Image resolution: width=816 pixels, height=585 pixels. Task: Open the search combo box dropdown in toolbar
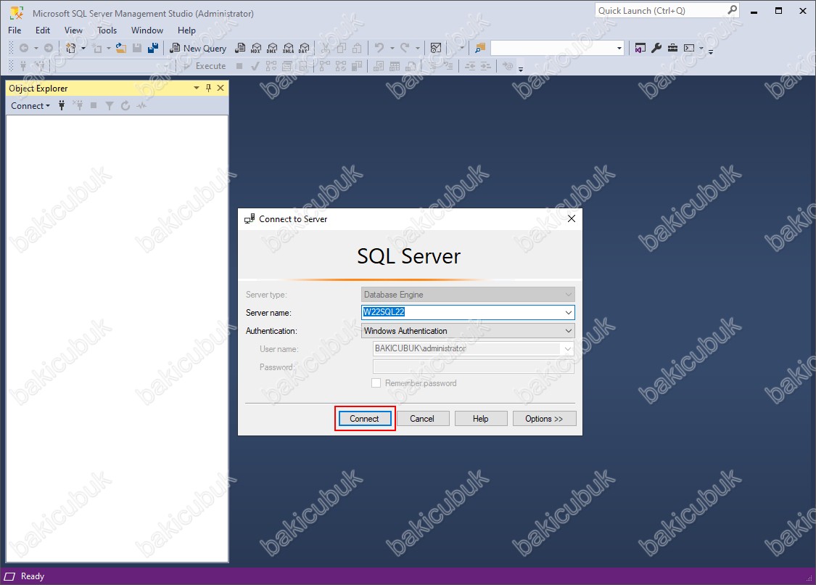619,48
